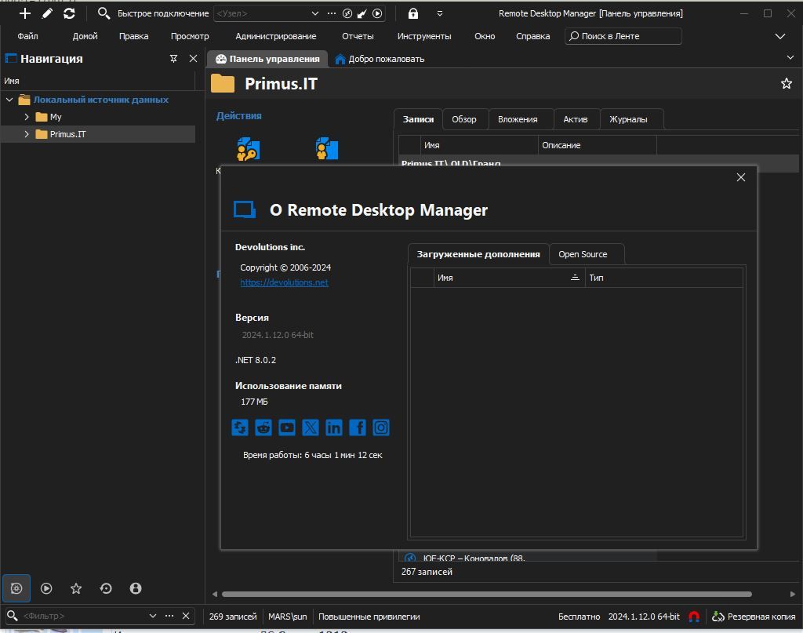Open the YouTube icon in the About dialog

(x=287, y=427)
